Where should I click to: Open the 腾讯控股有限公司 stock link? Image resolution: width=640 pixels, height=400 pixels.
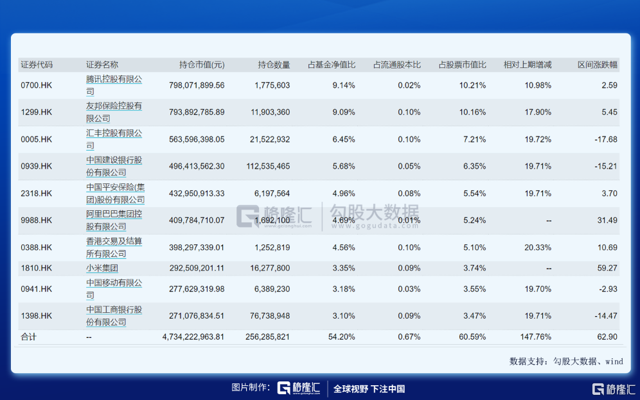click(114, 85)
